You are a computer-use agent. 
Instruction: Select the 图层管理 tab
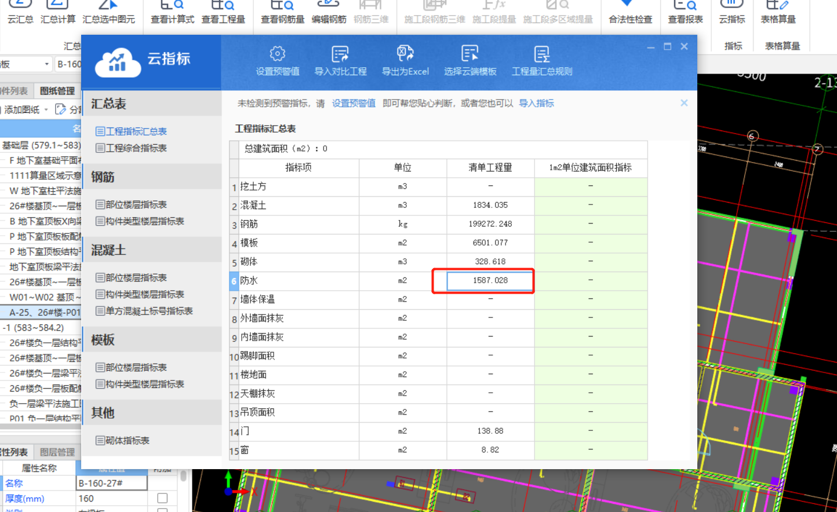tap(57, 452)
